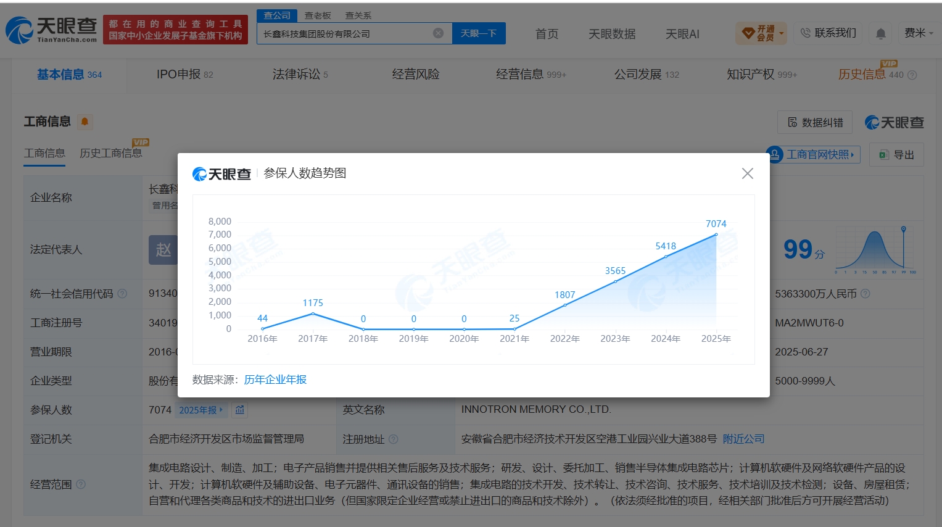Click the 2025年 data point 7074

(716, 234)
